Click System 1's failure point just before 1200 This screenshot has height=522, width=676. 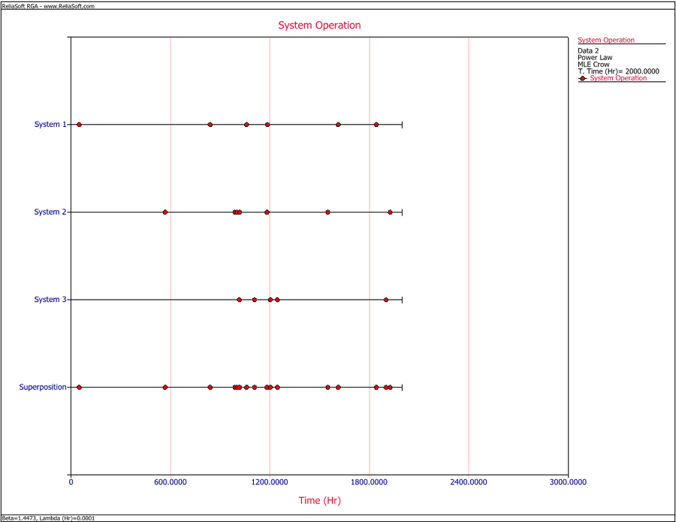(x=267, y=125)
